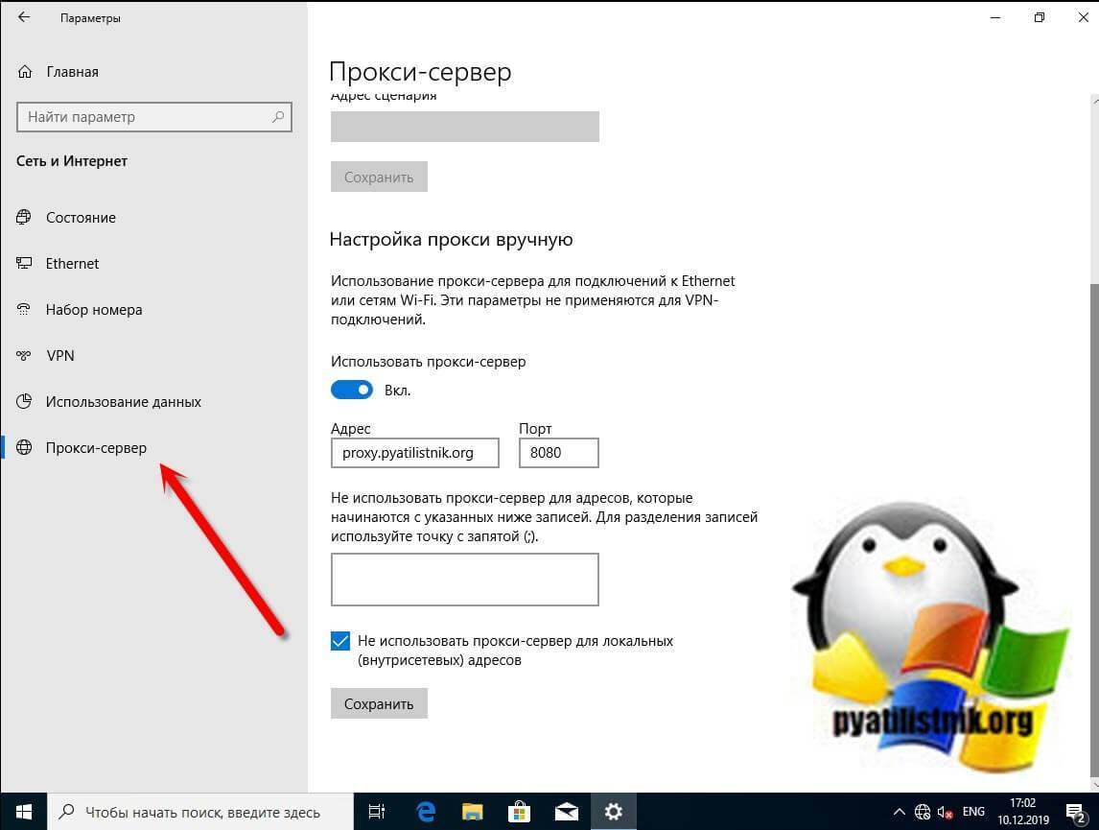Open File Explorer from taskbar
This screenshot has height=830, width=1099.
473,812
